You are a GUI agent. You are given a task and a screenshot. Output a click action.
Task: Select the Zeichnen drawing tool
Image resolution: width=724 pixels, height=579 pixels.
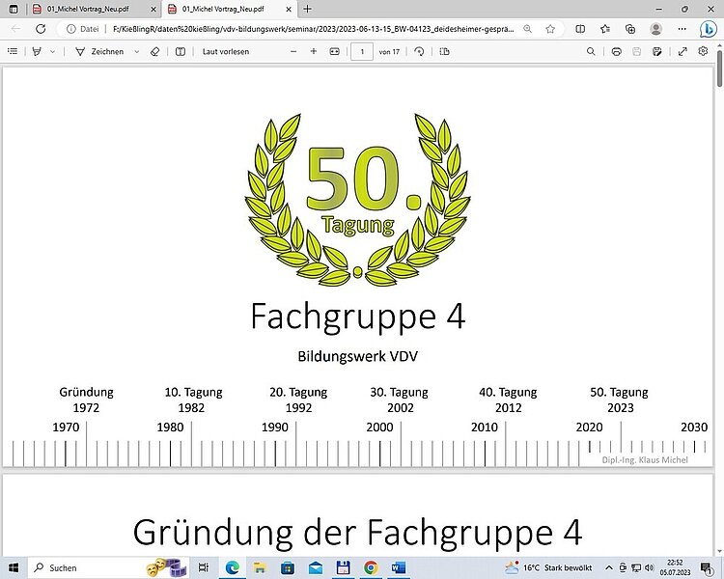pos(99,51)
